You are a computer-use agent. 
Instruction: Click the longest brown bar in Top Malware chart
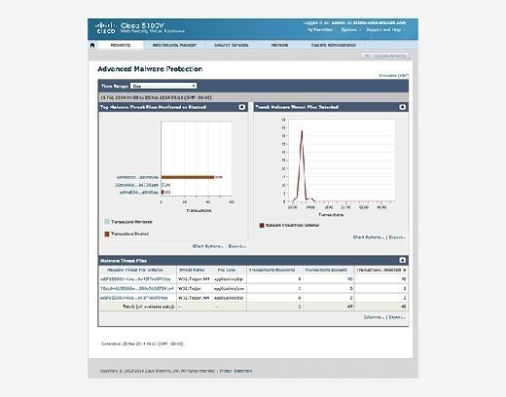(188, 177)
